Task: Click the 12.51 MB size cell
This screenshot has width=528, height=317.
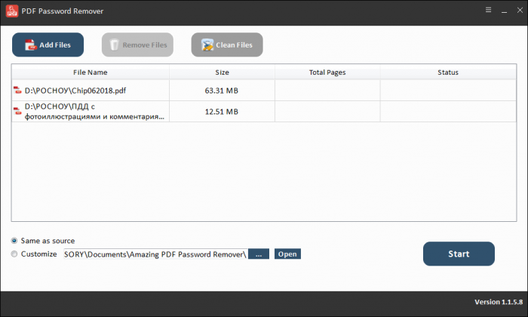Action: [222, 112]
